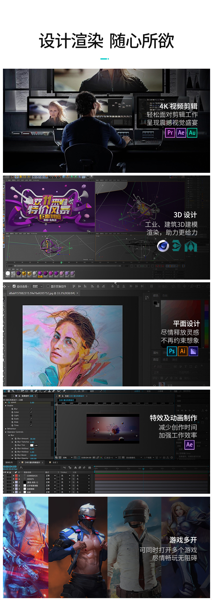Click the Blur Tint color swatch
Image resolution: width=212 pixels, height=600 pixels.
[x=32, y=445]
